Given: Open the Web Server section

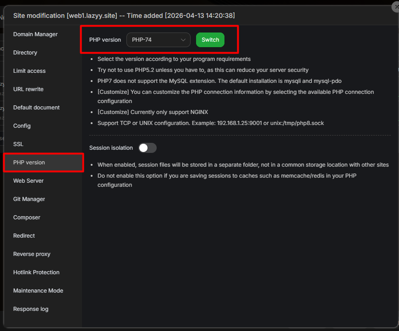Looking at the screenshot, I should (28, 181).
